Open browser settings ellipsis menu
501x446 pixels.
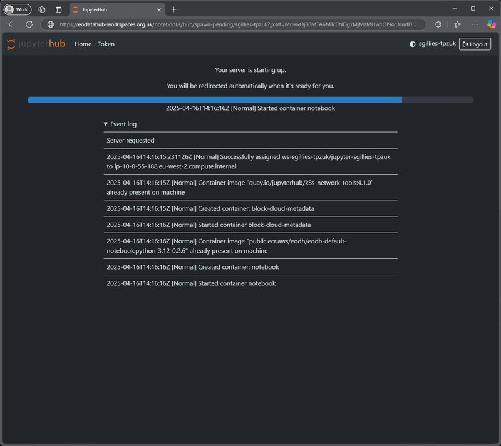coord(475,24)
